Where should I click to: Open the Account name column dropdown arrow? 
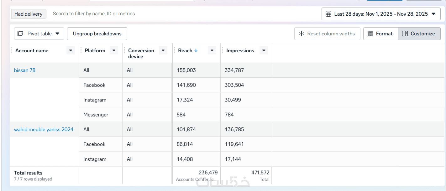71,50
